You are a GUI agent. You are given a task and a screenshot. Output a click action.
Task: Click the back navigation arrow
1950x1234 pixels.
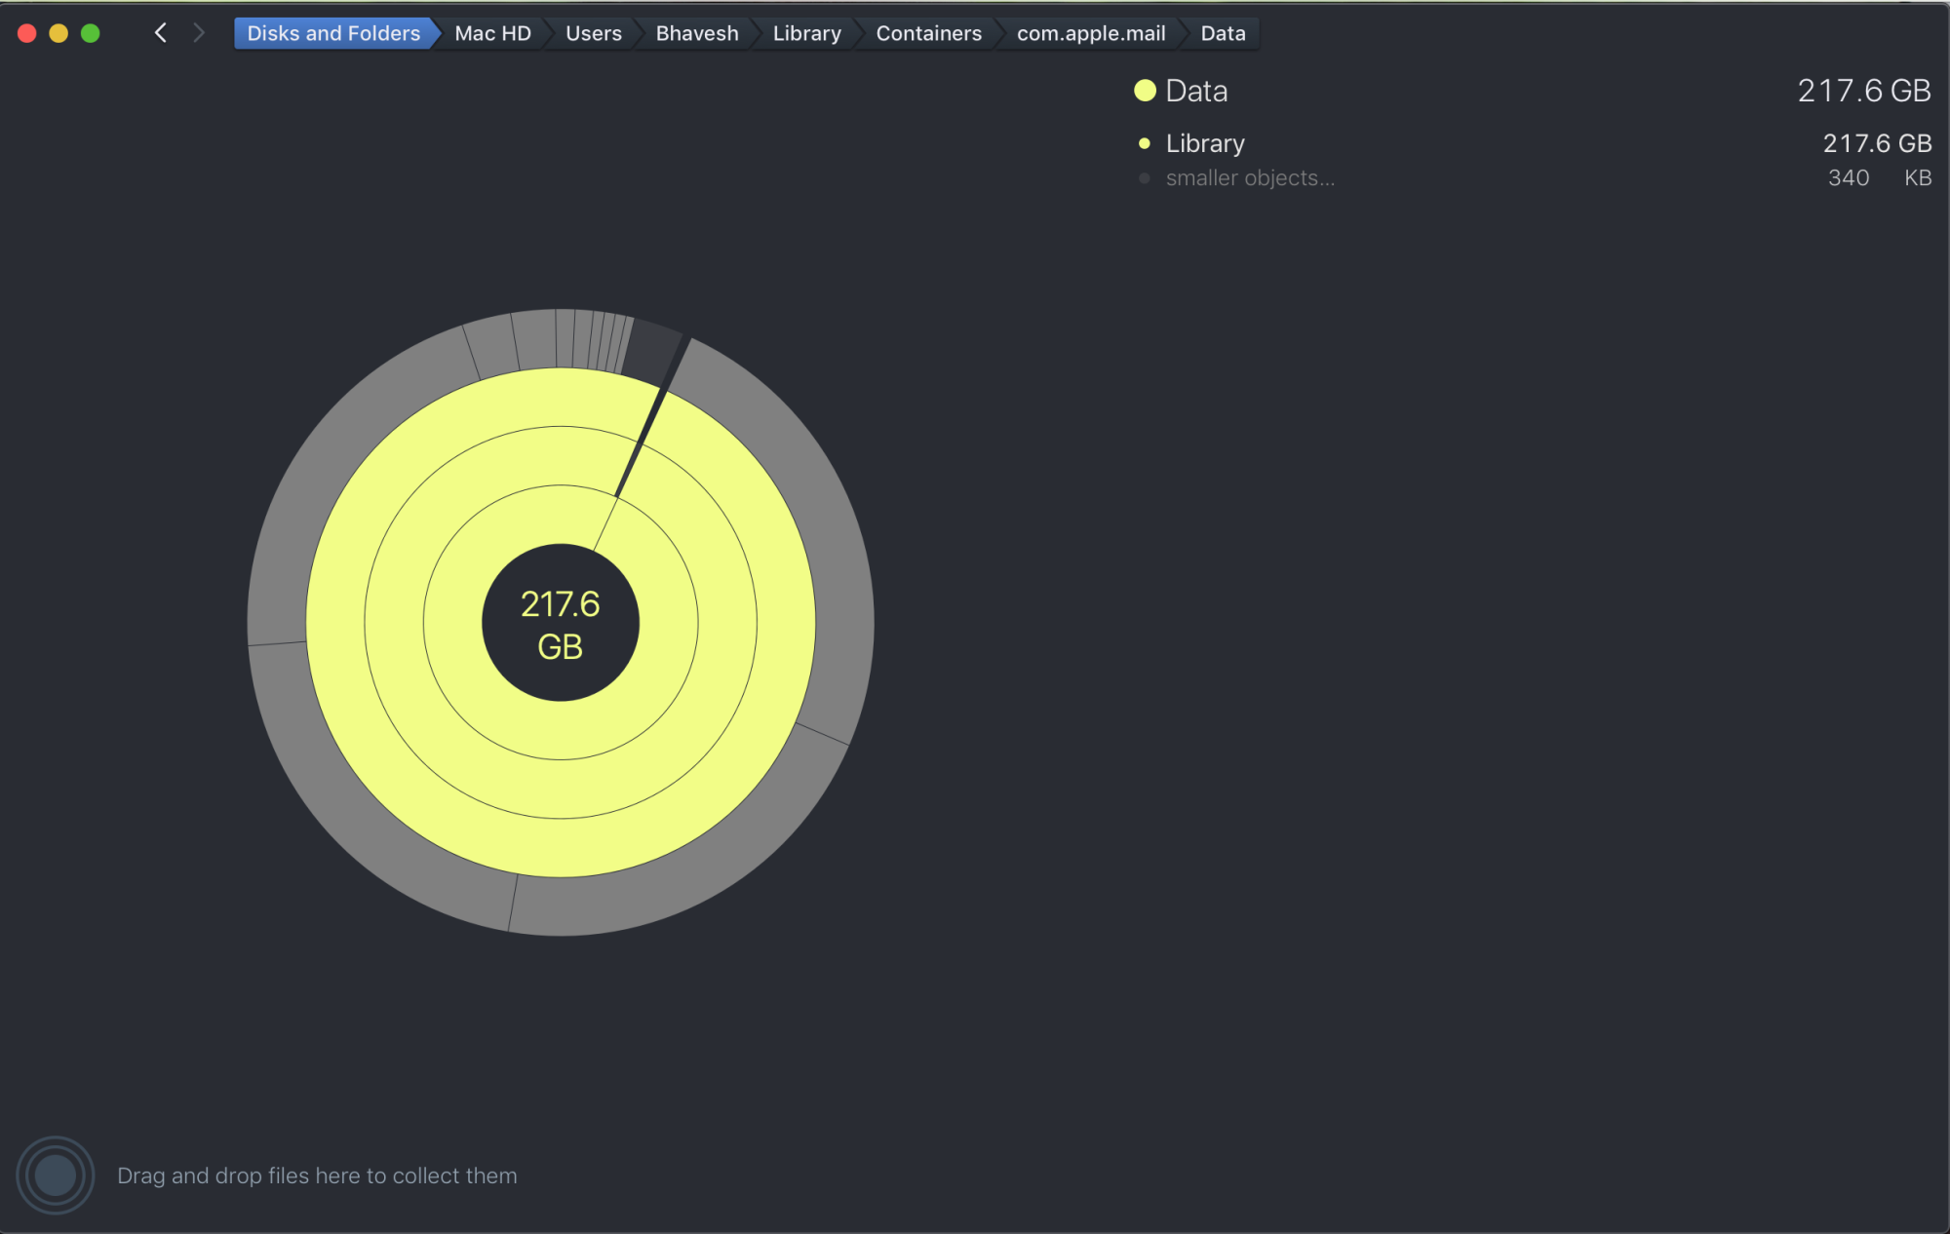[x=161, y=33]
